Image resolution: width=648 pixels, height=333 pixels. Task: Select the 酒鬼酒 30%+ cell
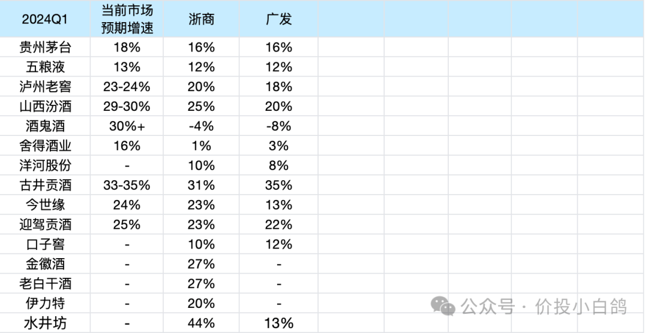tap(127, 126)
